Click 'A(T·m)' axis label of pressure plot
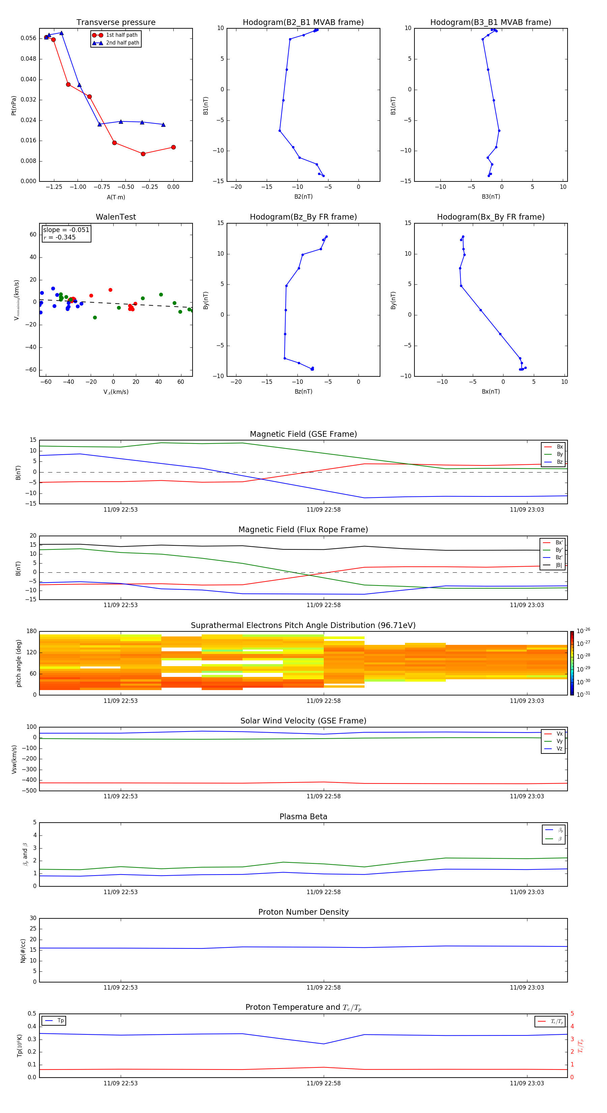 pyautogui.click(x=116, y=197)
